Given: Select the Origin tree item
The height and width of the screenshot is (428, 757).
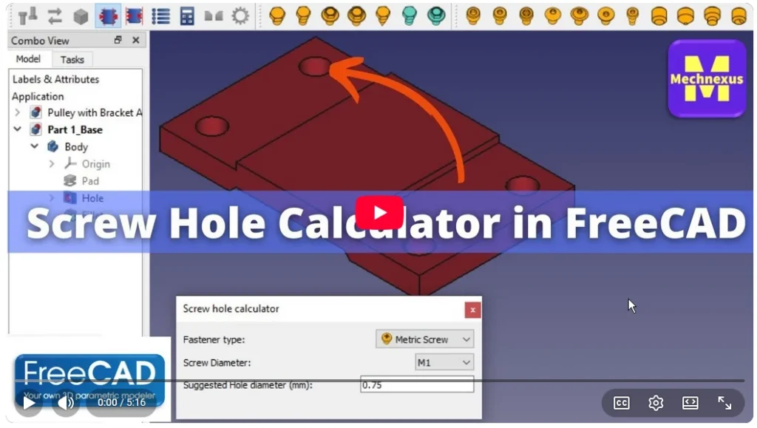Looking at the screenshot, I should point(95,164).
